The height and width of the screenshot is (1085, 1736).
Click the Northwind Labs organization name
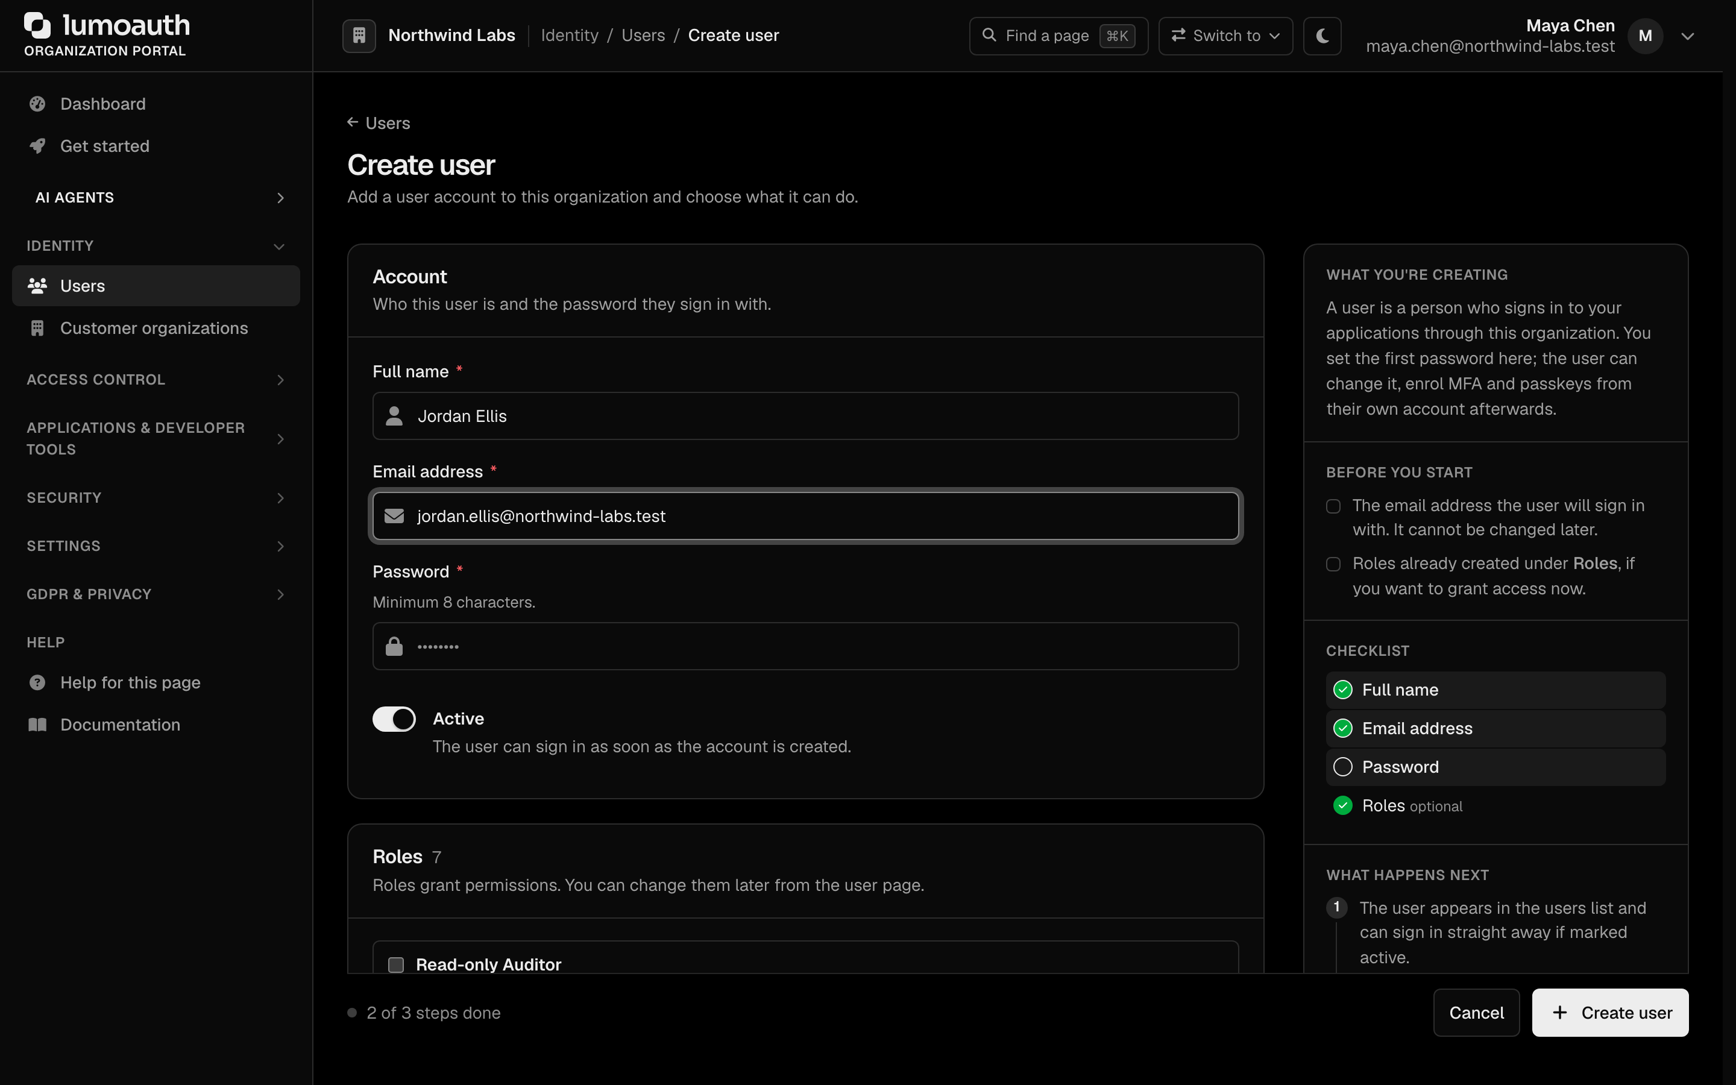coord(451,35)
